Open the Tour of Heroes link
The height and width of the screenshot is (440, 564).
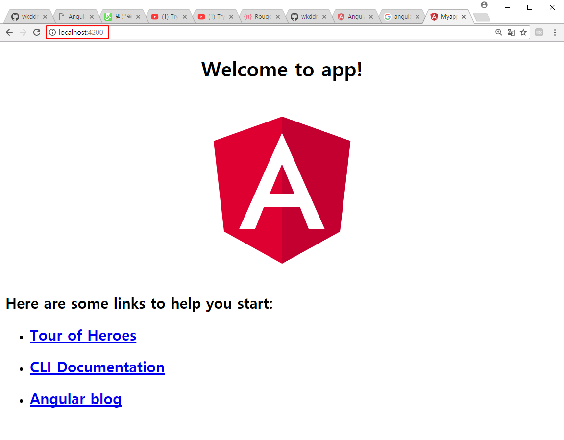(83, 335)
